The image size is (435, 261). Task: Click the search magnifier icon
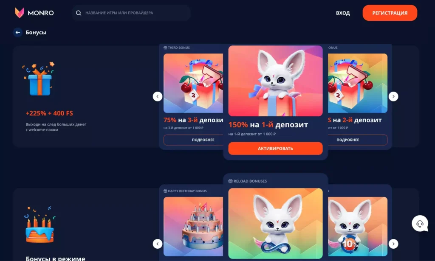tap(79, 13)
